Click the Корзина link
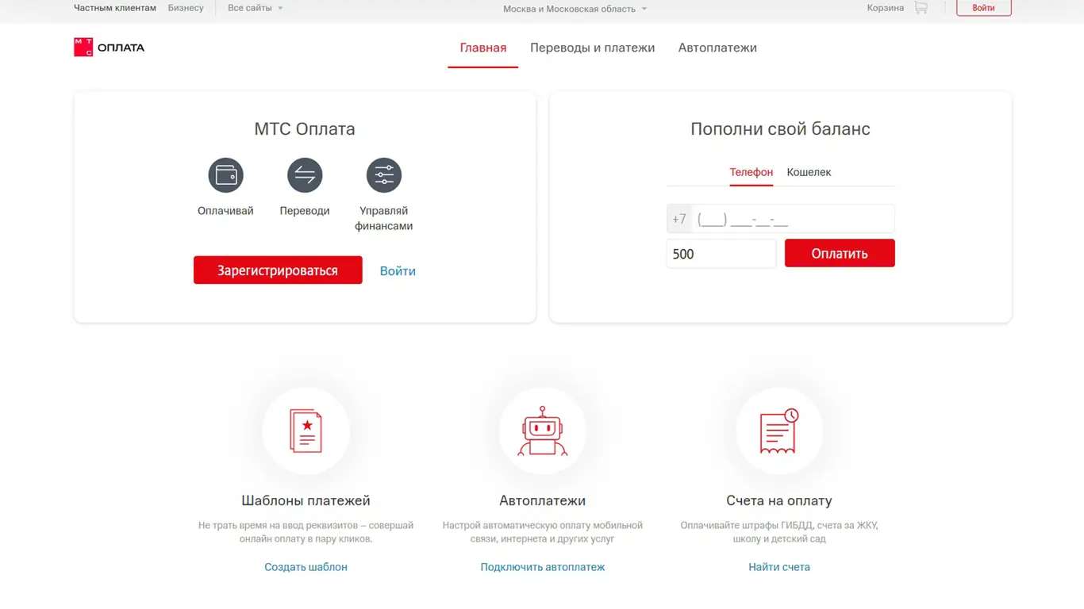 (886, 8)
